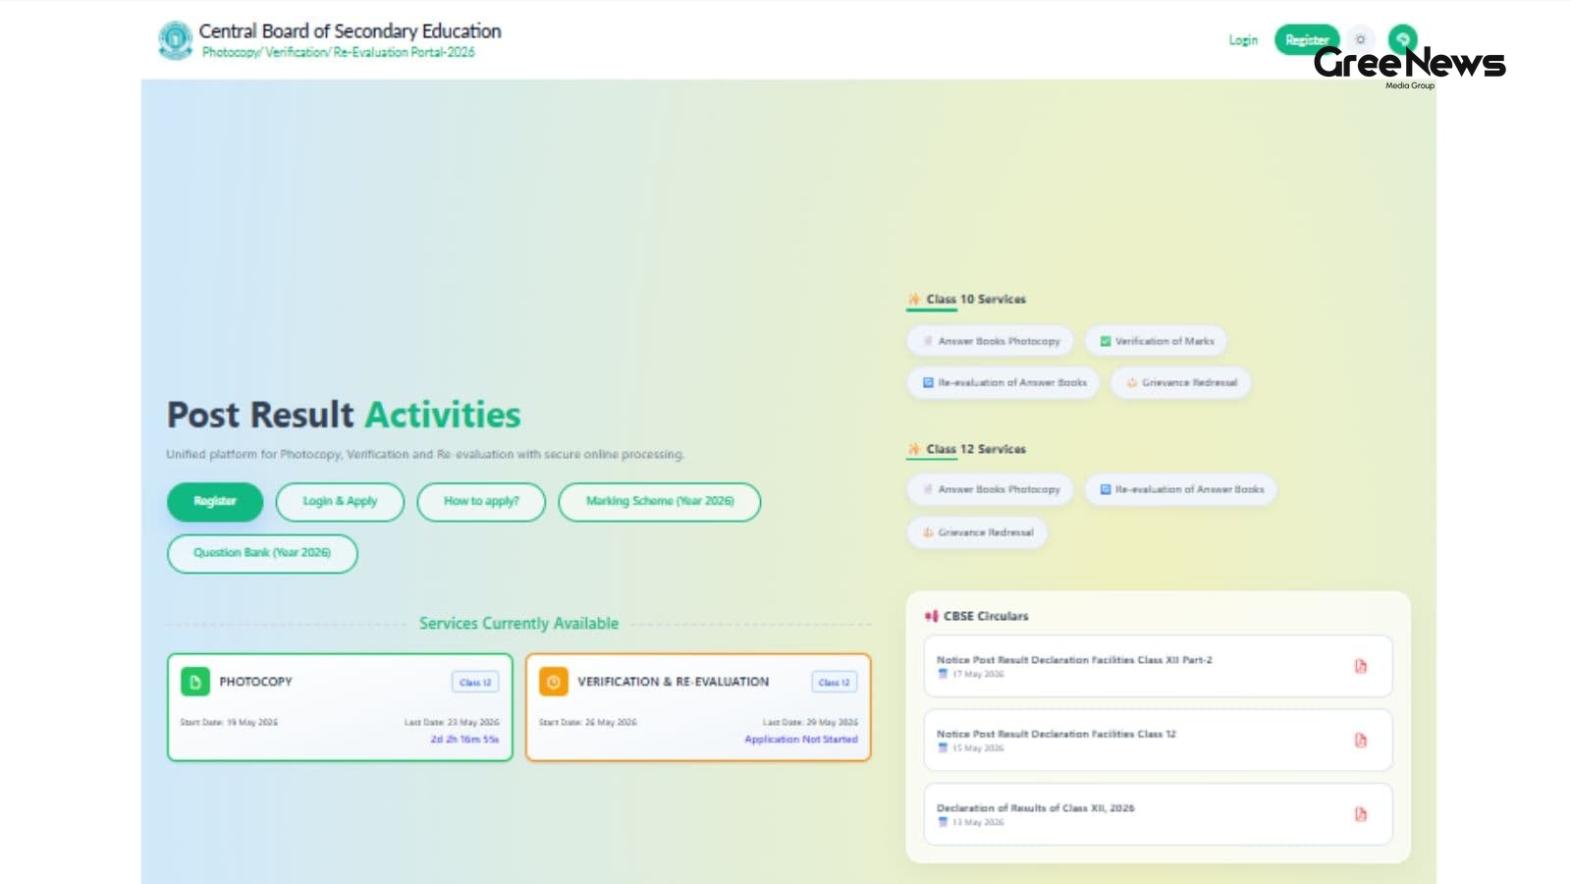The width and height of the screenshot is (1571, 884).
Task: Click the "Post Result Activities" heading
Action: (x=344, y=415)
